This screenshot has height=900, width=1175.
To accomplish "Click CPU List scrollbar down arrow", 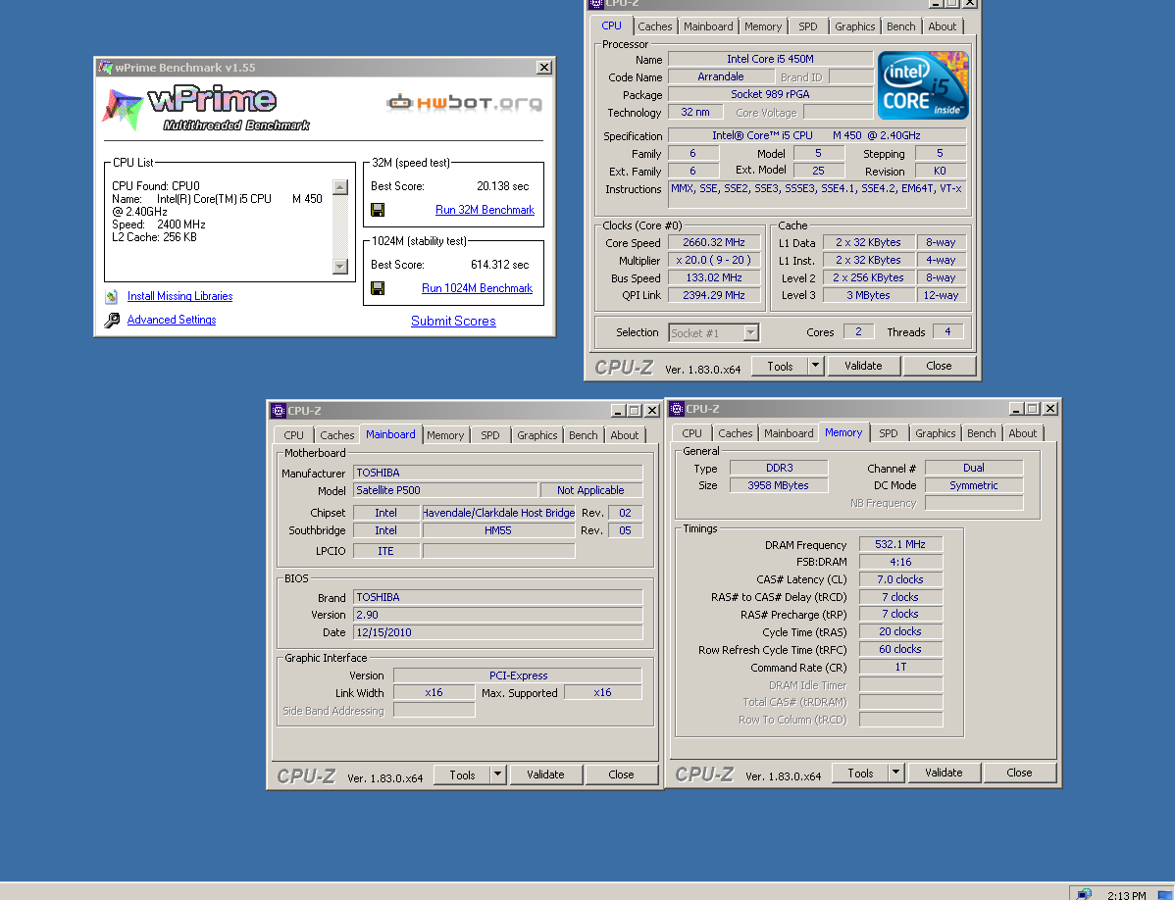I will coord(340,266).
